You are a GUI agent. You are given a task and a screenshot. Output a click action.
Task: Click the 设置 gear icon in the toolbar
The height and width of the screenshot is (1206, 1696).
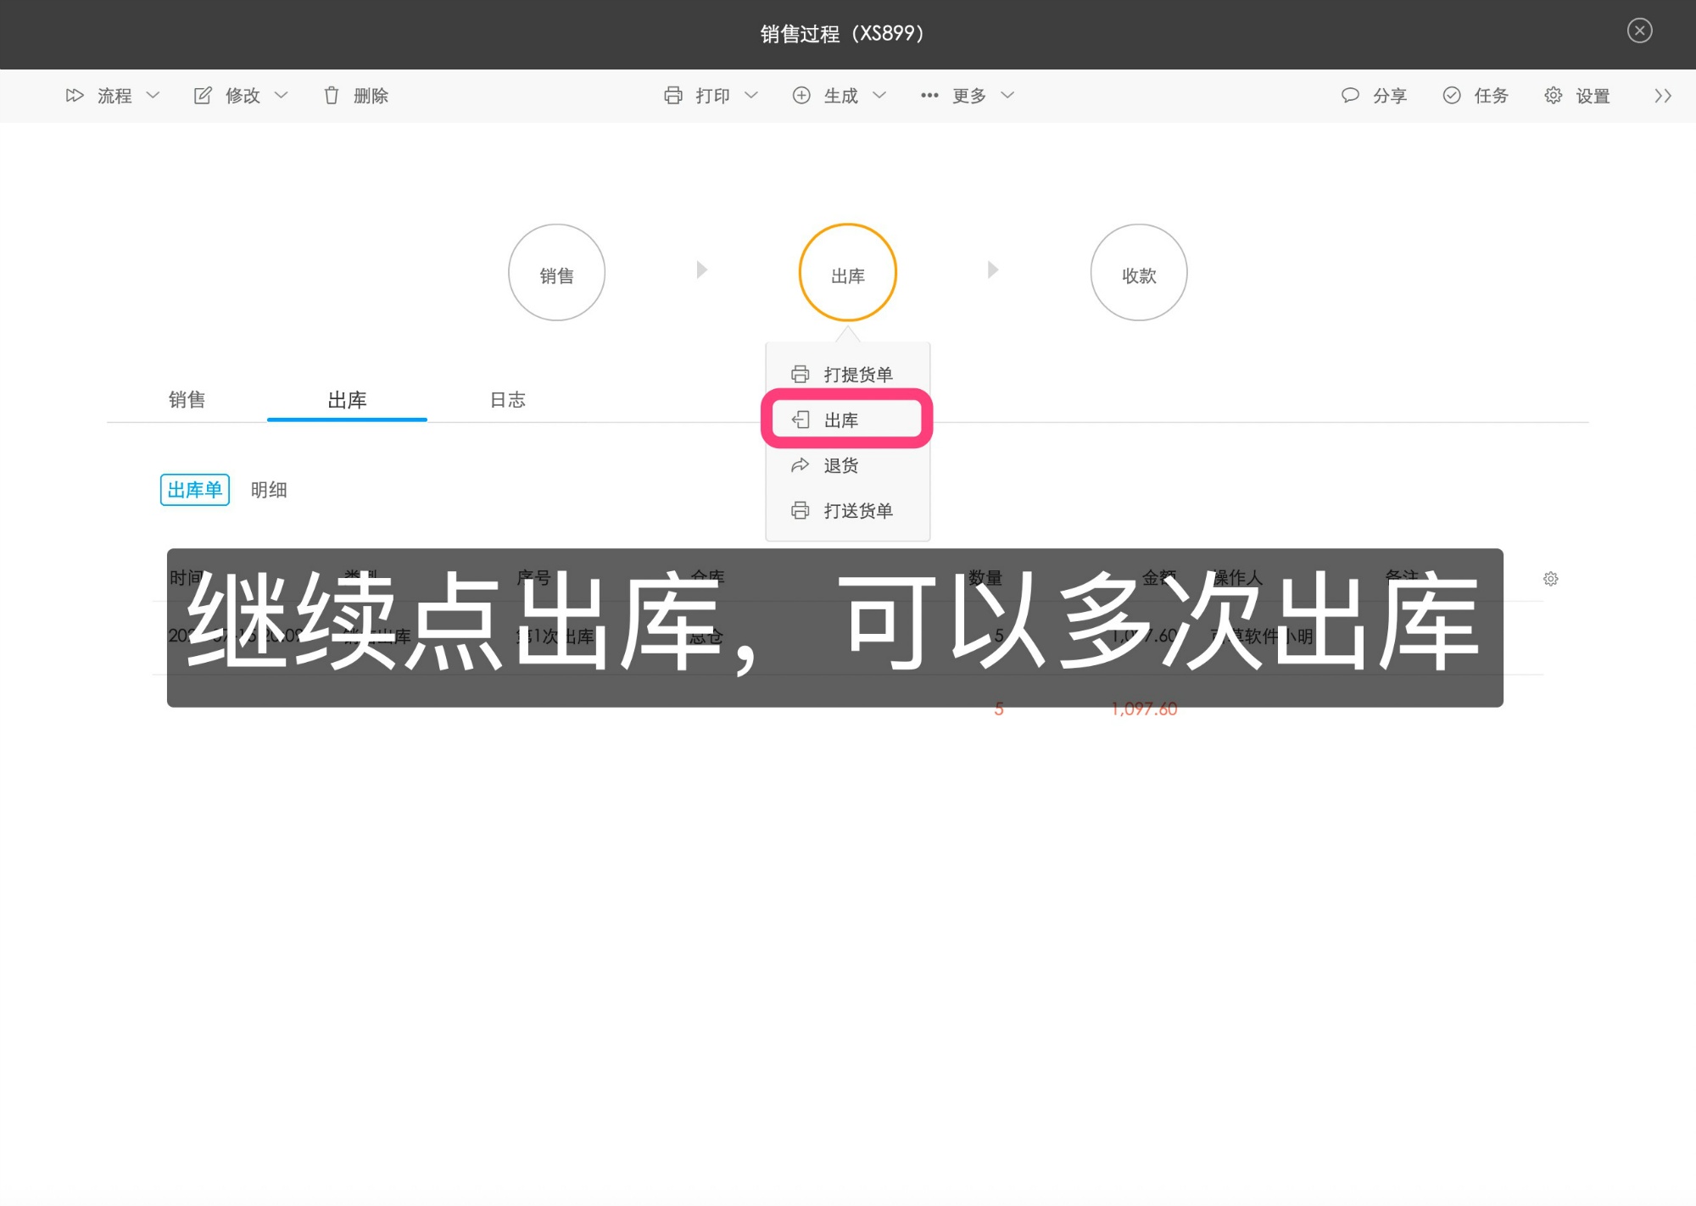1553,96
